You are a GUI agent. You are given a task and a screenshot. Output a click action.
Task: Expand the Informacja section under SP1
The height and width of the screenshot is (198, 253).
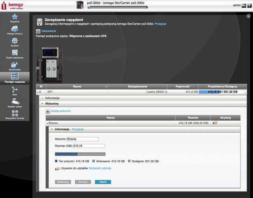43,98
